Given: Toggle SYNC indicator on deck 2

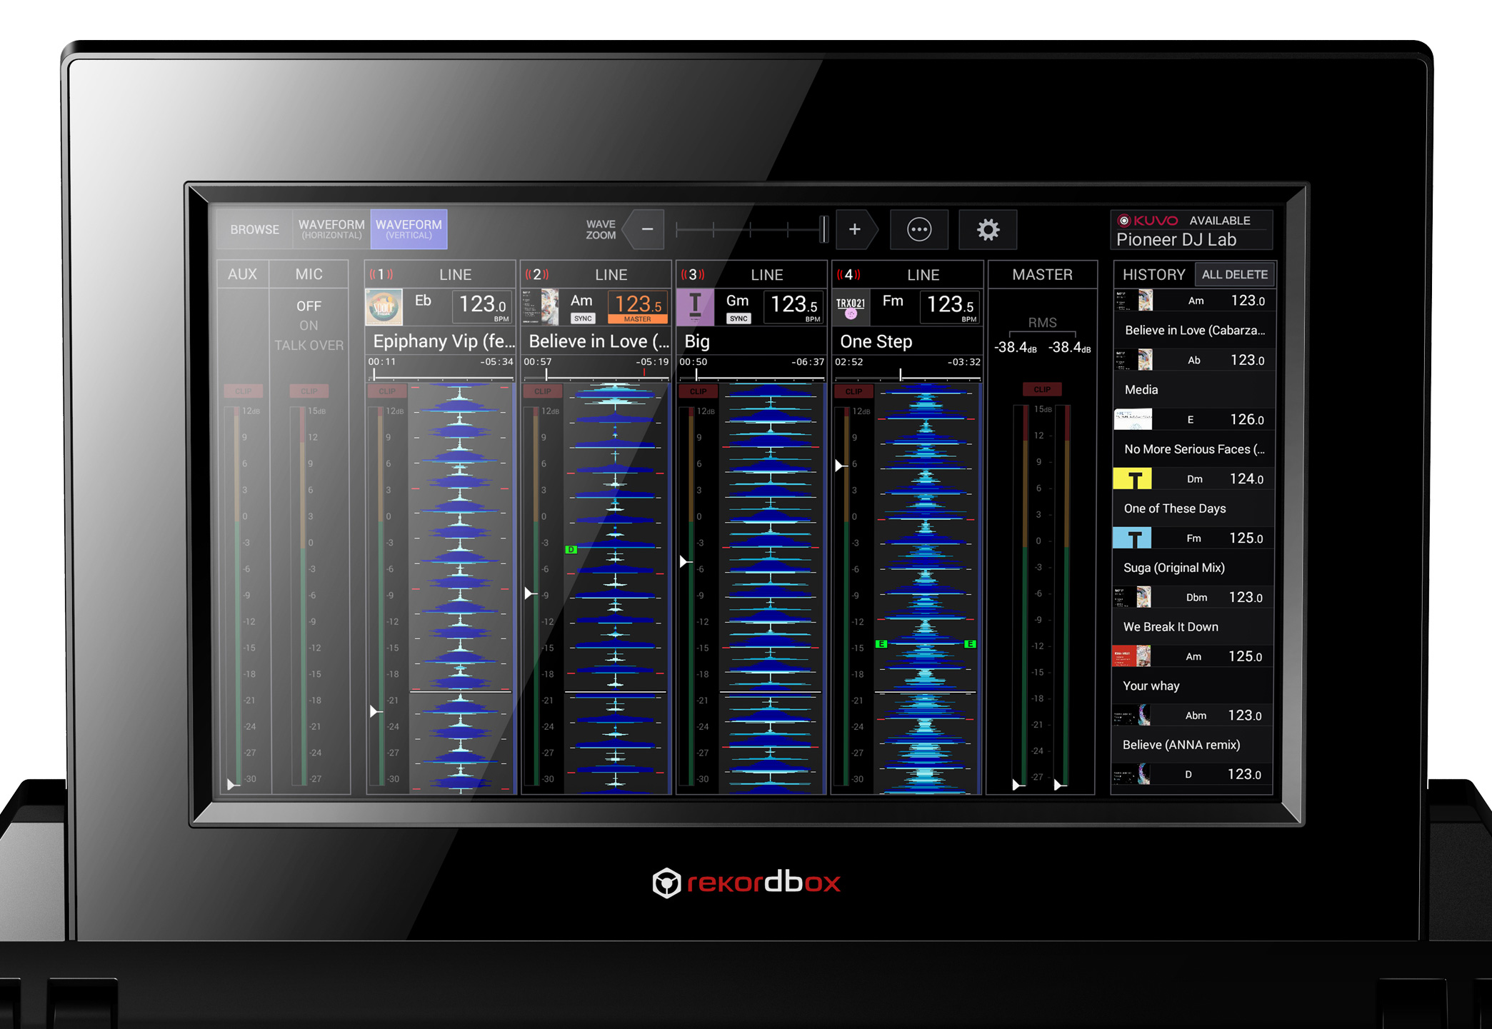Looking at the screenshot, I should click(583, 318).
